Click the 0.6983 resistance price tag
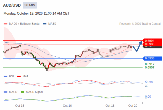Image resolution: width=163 pixels, height=110 pixels. click(x=152, y=44)
